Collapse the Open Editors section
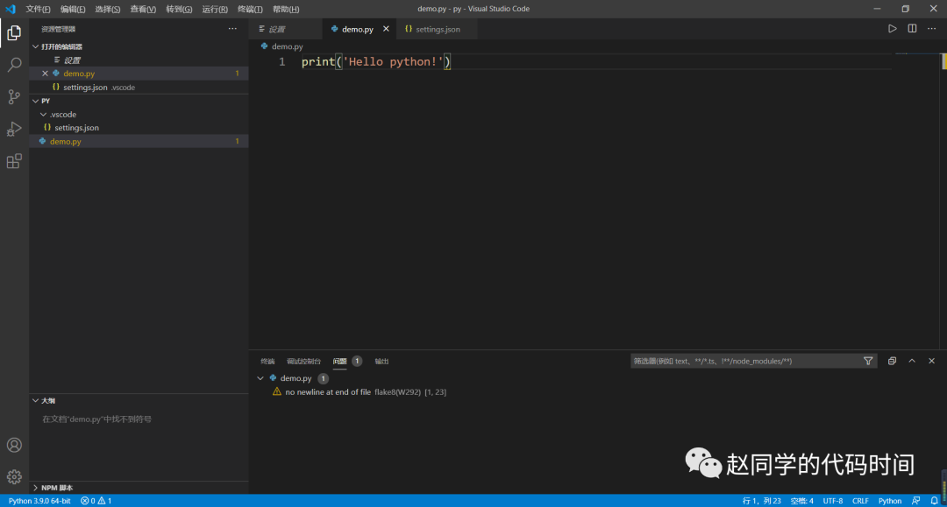The height and width of the screenshot is (507, 947). [36, 46]
